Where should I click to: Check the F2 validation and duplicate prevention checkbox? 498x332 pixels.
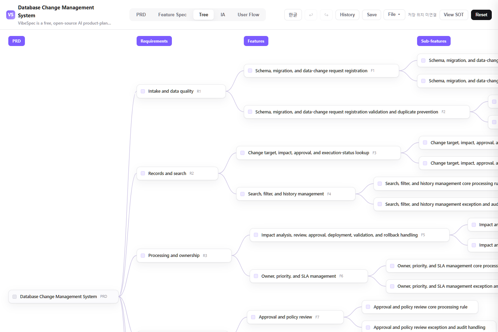click(x=250, y=112)
